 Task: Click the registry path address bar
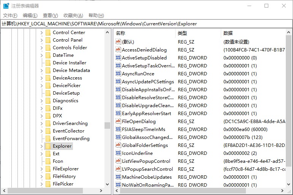click(146, 24)
